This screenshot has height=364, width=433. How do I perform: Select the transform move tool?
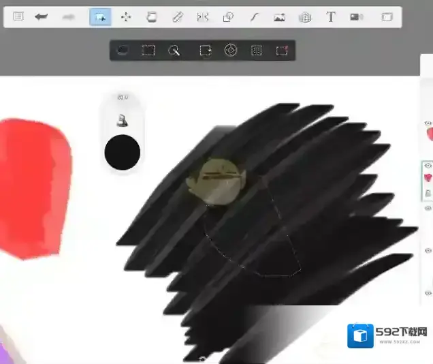(126, 17)
